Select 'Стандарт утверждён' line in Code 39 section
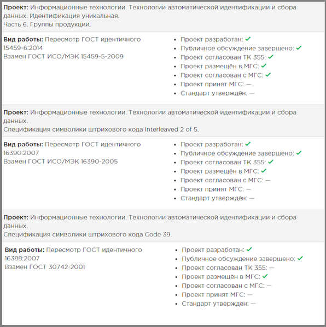Image resolution: width=326 pixels, height=327 pixels. [x=219, y=304]
